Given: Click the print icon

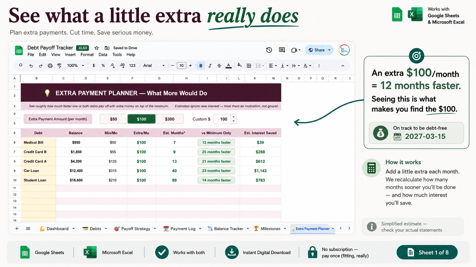Looking at the screenshot, I should [50, 66].
